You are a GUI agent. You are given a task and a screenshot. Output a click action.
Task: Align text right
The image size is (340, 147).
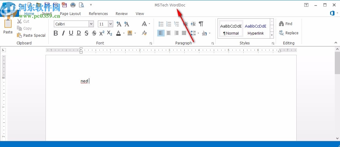pyautogui.click(x=176, y=33)
